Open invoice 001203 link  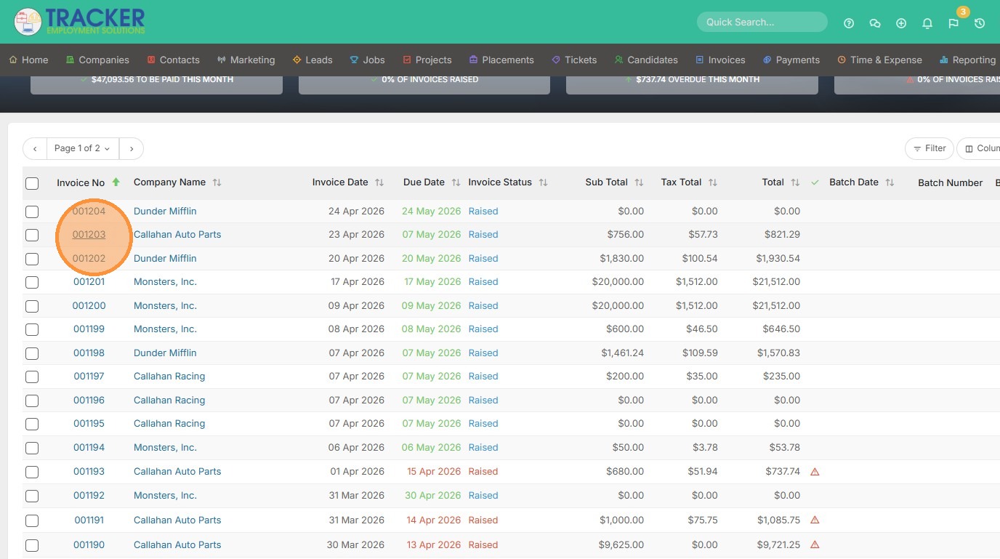point(89,235)
